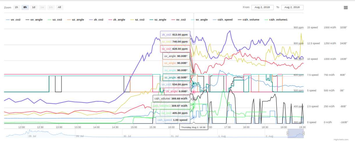The image size is (355, 146).
Task: Click the zk_co2 813.00 ppm tooltip label
Action: [175, 35]
